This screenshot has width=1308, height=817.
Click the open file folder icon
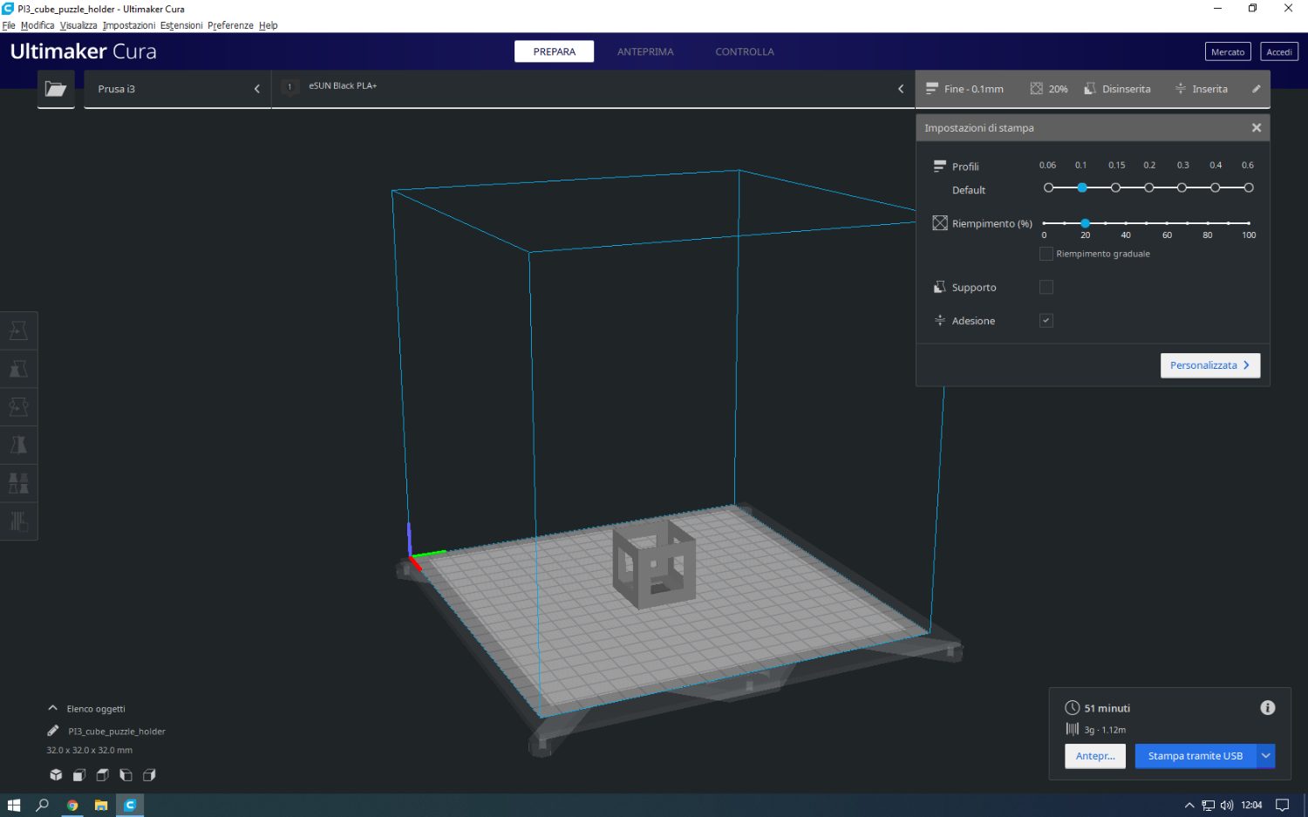pos(56,89)
